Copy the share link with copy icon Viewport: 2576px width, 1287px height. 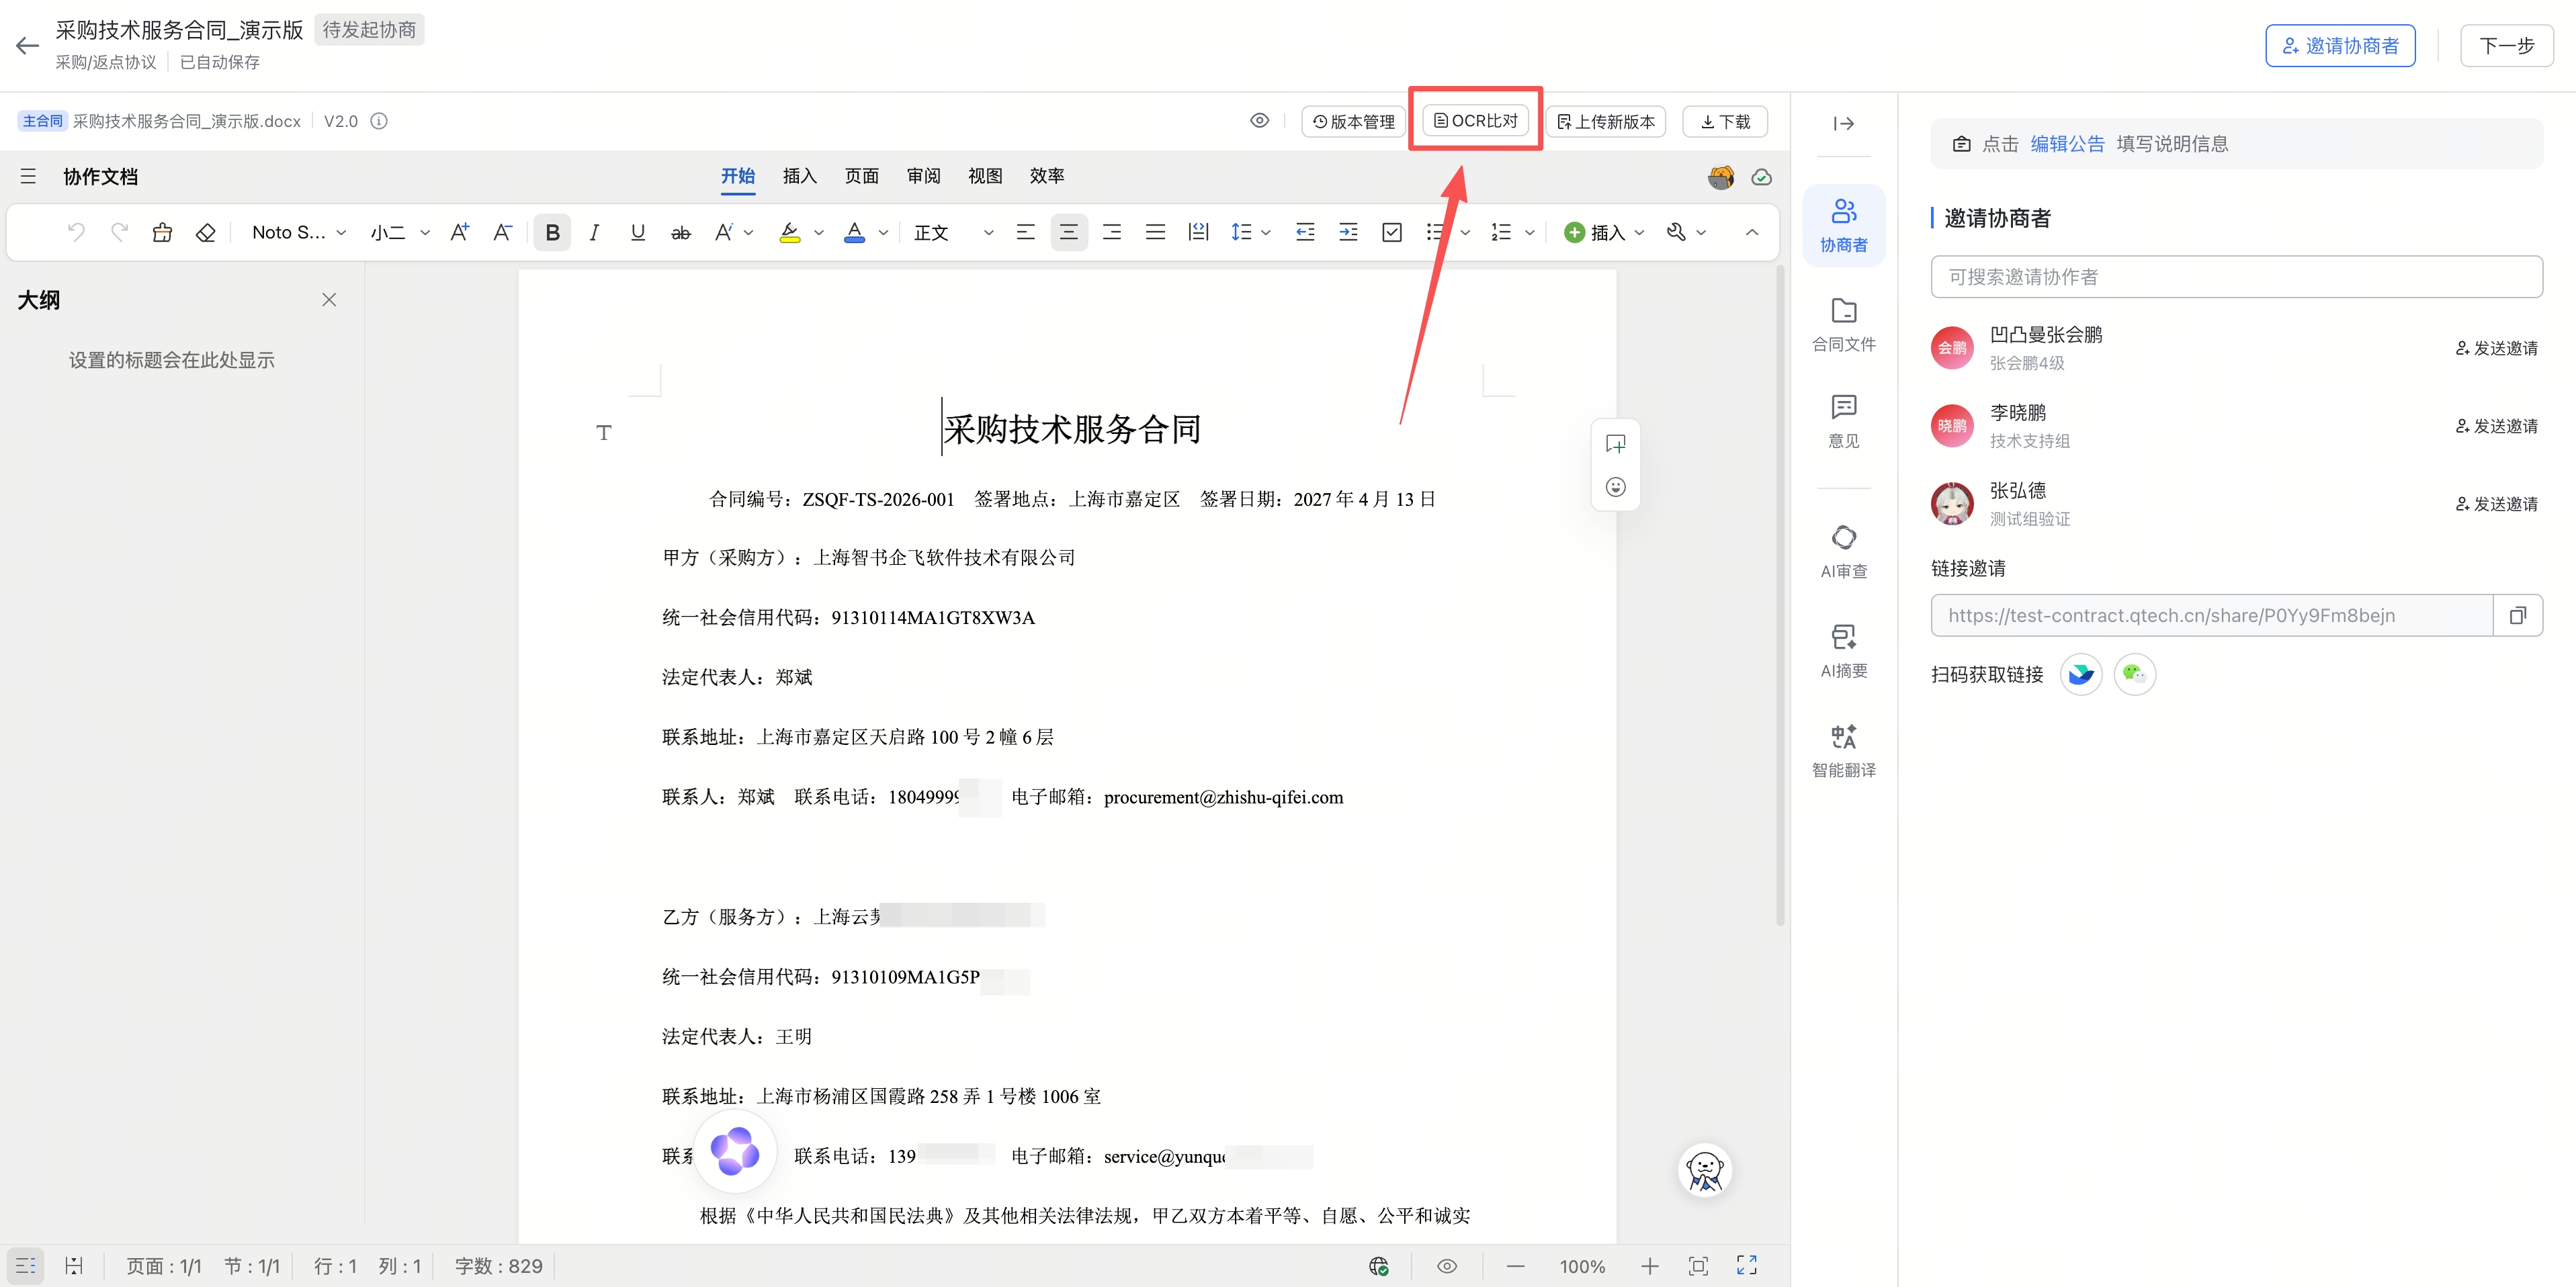[x=2517, y=616]
